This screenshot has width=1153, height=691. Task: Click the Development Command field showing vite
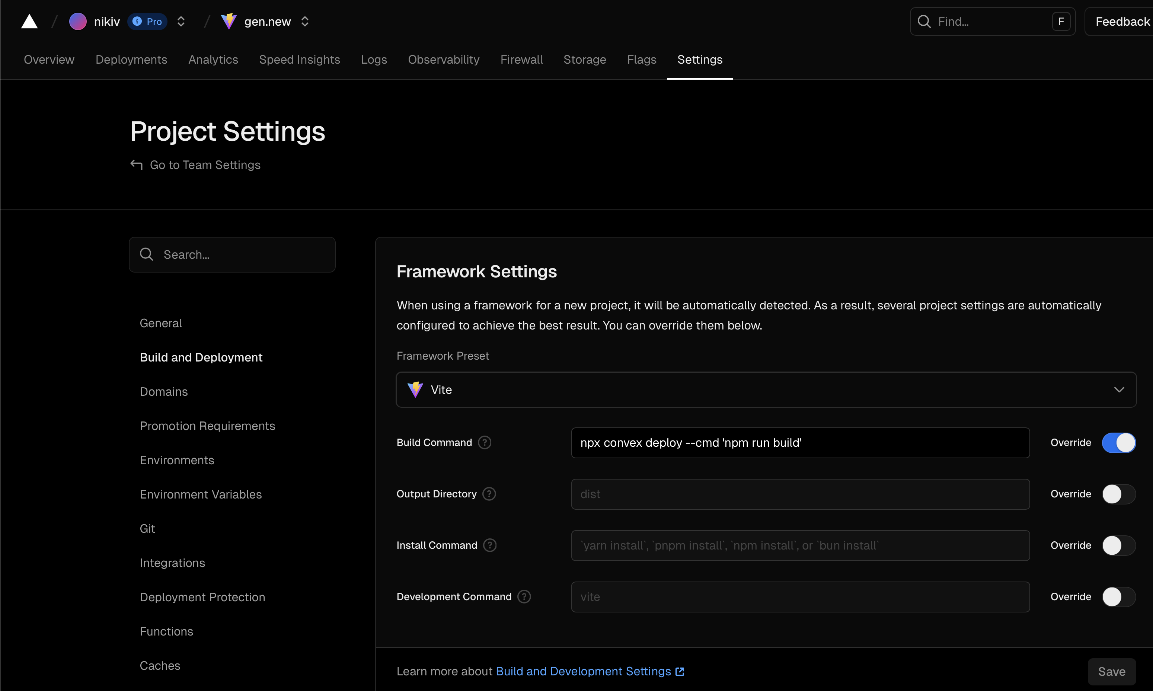coord(800,597)
